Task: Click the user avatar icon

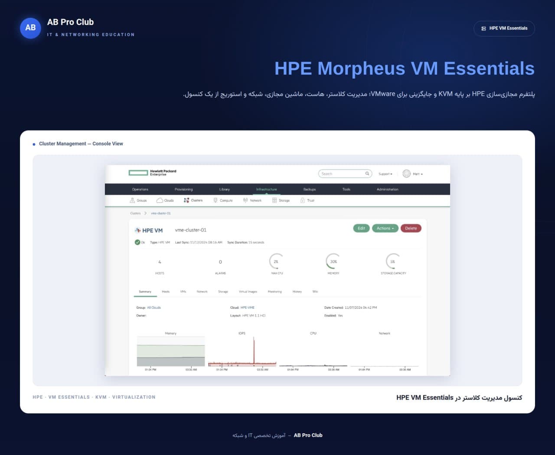Action: point(406,173)
